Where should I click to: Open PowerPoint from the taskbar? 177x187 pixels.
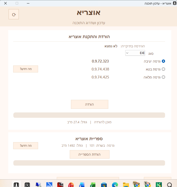click(x=71, y=185)
